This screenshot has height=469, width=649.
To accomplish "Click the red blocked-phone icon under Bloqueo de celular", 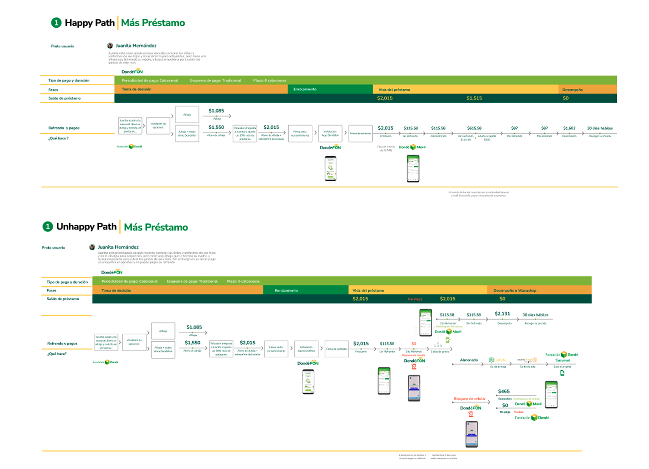I will (x=471, y=414).
